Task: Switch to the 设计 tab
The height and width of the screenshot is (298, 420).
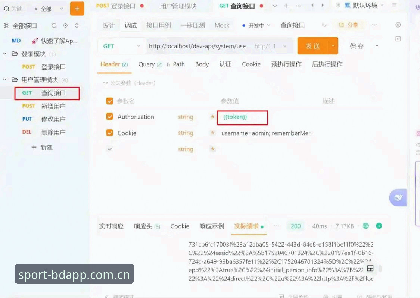Action: [x=109, y=25]
